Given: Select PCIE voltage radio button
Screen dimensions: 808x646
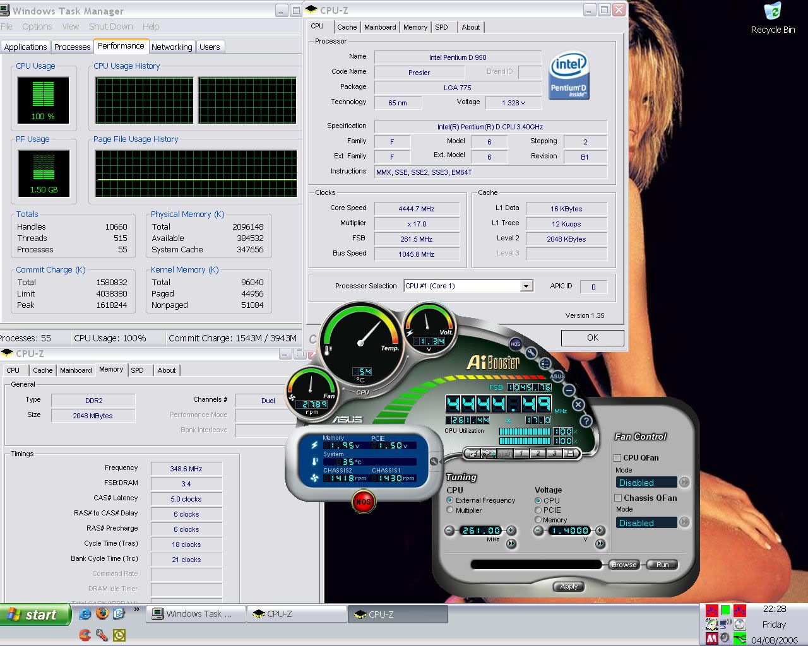Looking at the screenshot, I should coord(538,510).
